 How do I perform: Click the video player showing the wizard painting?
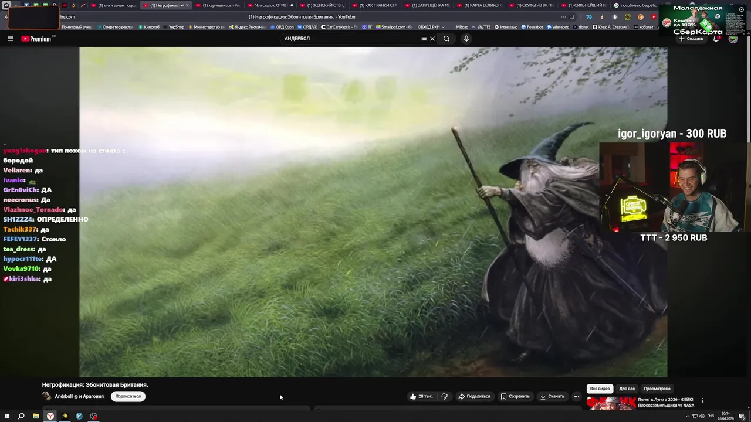pyautogui.click(x=373, y=212)
